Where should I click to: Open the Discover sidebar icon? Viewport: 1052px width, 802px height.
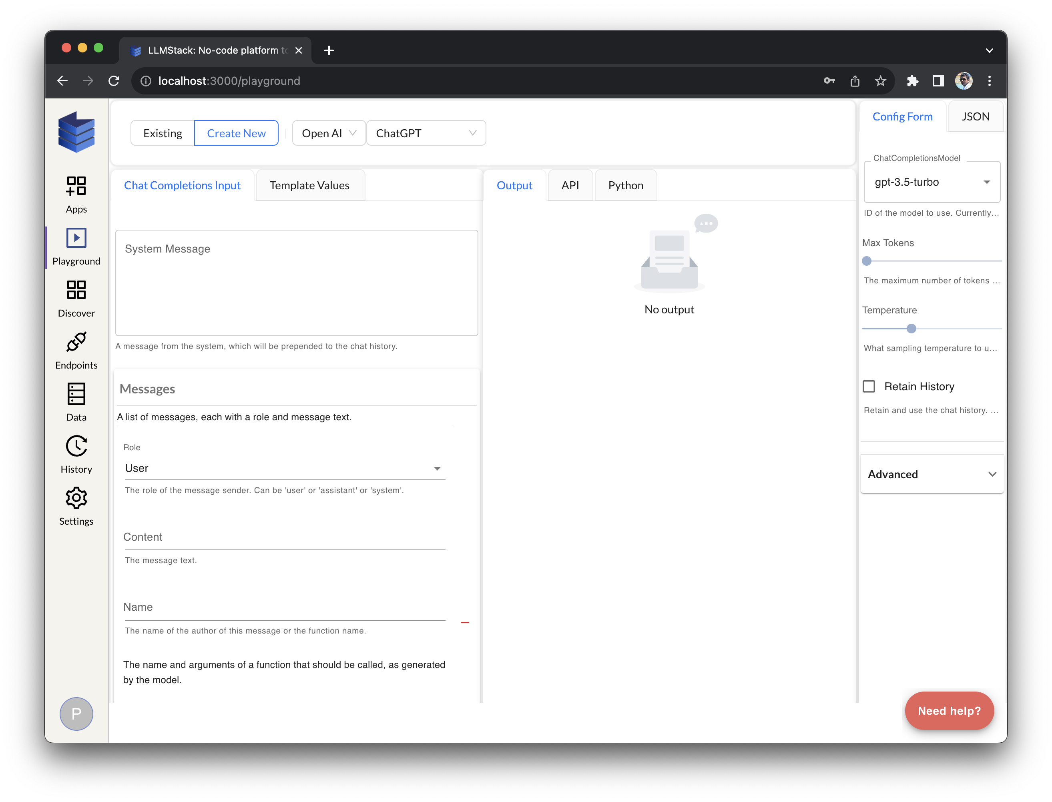pos(76,290)
